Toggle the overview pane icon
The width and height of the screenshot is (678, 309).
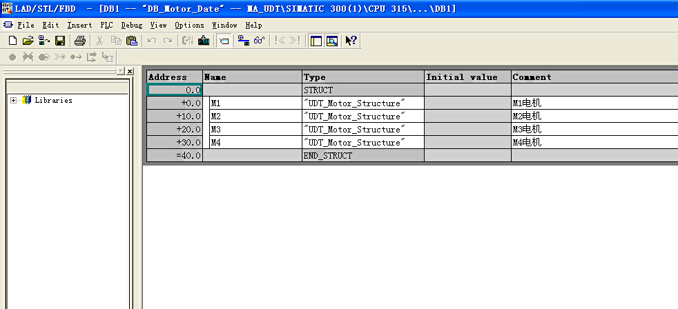(316, 41)
